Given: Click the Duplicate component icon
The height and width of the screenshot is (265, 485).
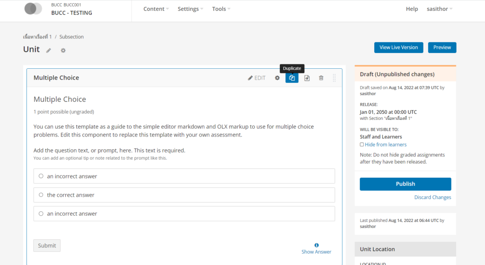Looking at the screenshot, I should [x=292, y=78].
